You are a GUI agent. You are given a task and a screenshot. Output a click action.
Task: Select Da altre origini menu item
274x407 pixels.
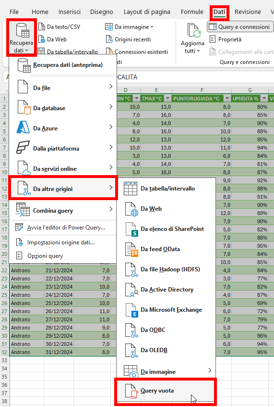click(63, 188)
